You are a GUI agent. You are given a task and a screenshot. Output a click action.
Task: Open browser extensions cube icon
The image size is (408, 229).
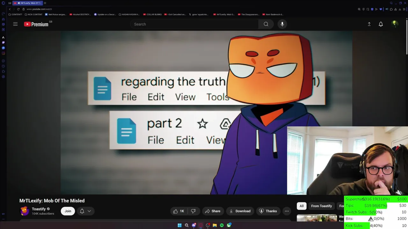[x=391, y=9]
